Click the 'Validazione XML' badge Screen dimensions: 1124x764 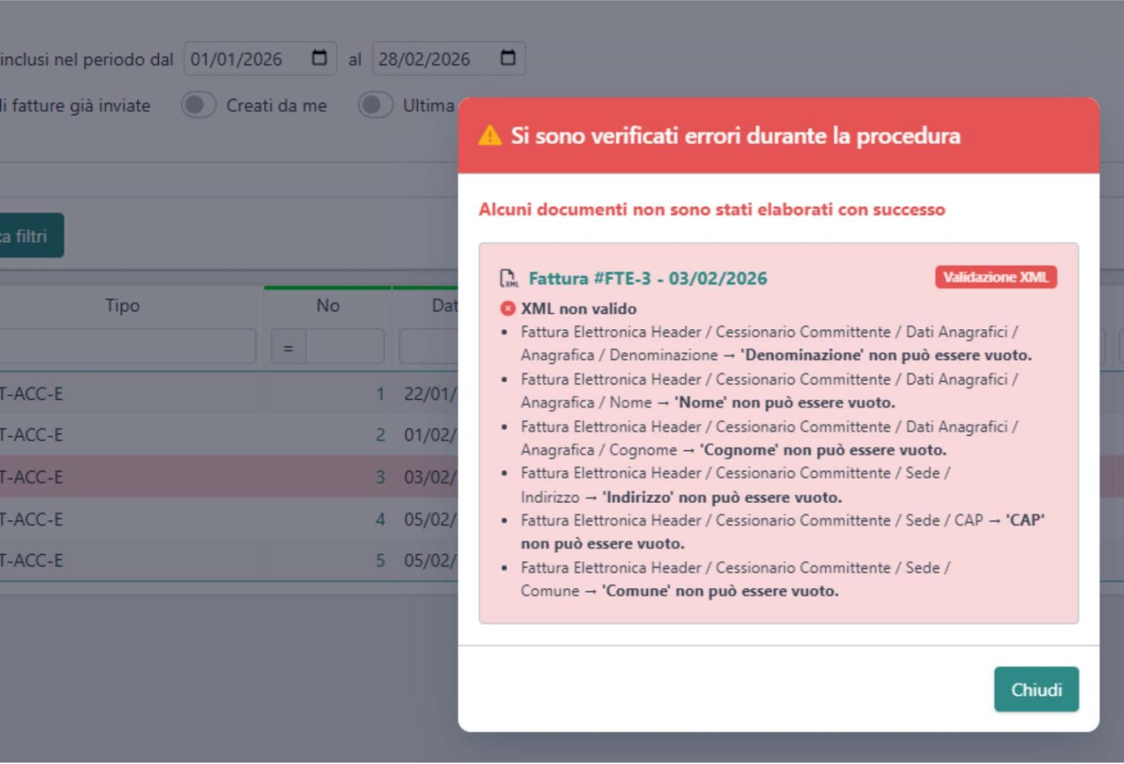[x=995, y=277]
